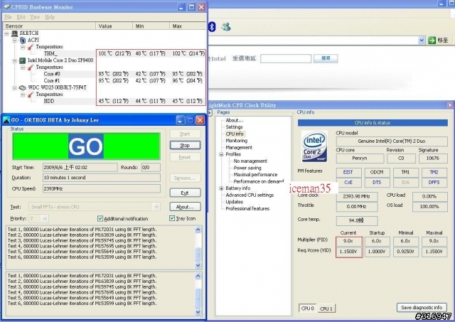The height and width of the screenshot is (322, 455).
Task: Select Monitoring in Pages tree
Action: point(237,141)
